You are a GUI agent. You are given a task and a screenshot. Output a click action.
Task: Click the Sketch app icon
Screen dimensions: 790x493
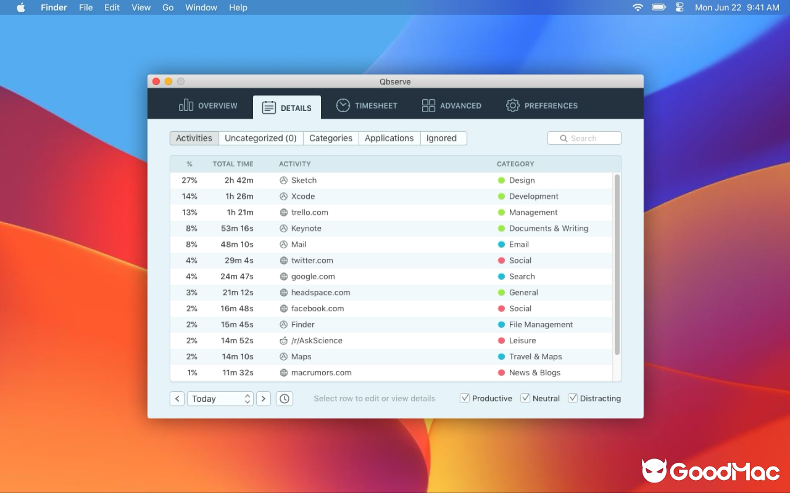click(284, 181)
